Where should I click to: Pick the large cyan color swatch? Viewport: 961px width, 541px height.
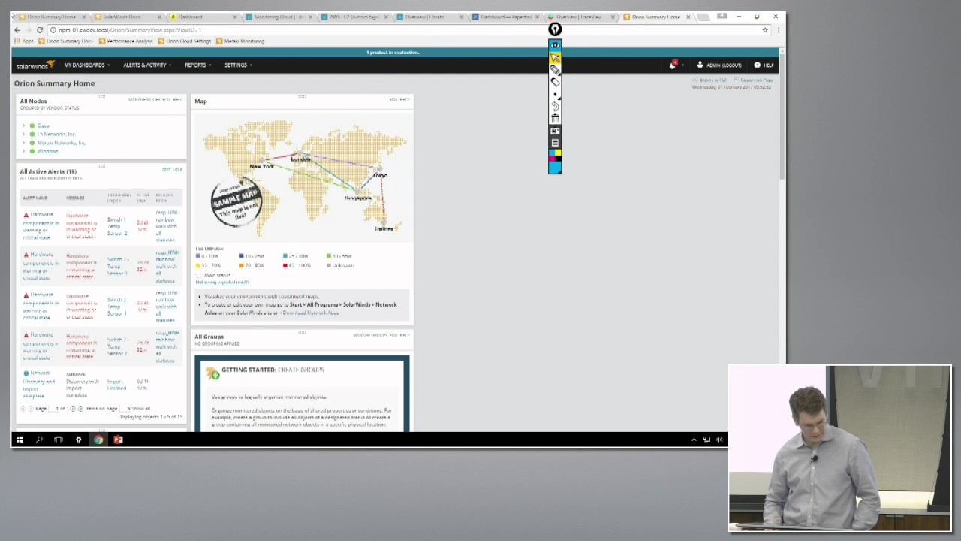(555, 168)
